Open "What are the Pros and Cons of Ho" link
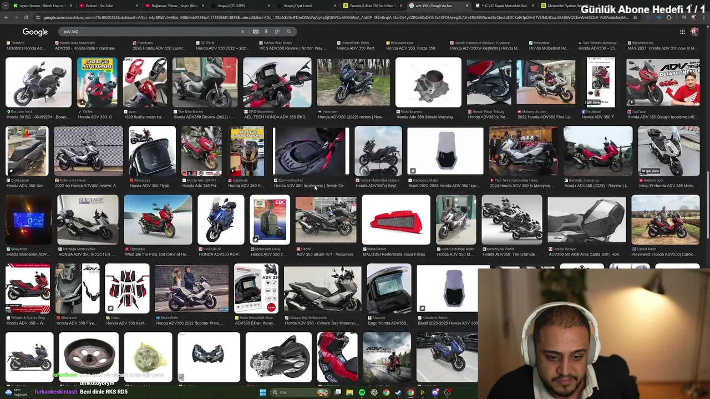The image size is (710, 399). click(156, 254)
